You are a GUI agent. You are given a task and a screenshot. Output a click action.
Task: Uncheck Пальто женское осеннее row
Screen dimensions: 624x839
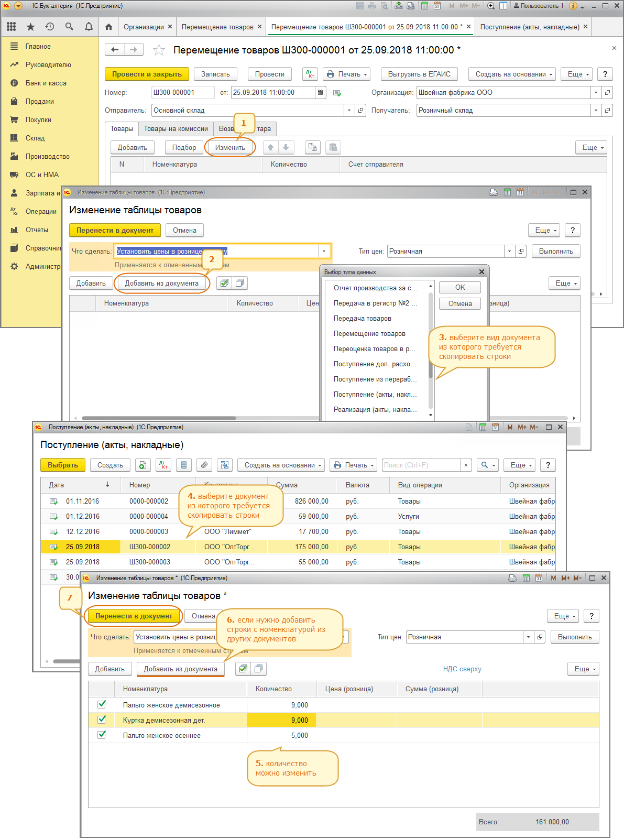pyautogui.click(x=102, y=735)
